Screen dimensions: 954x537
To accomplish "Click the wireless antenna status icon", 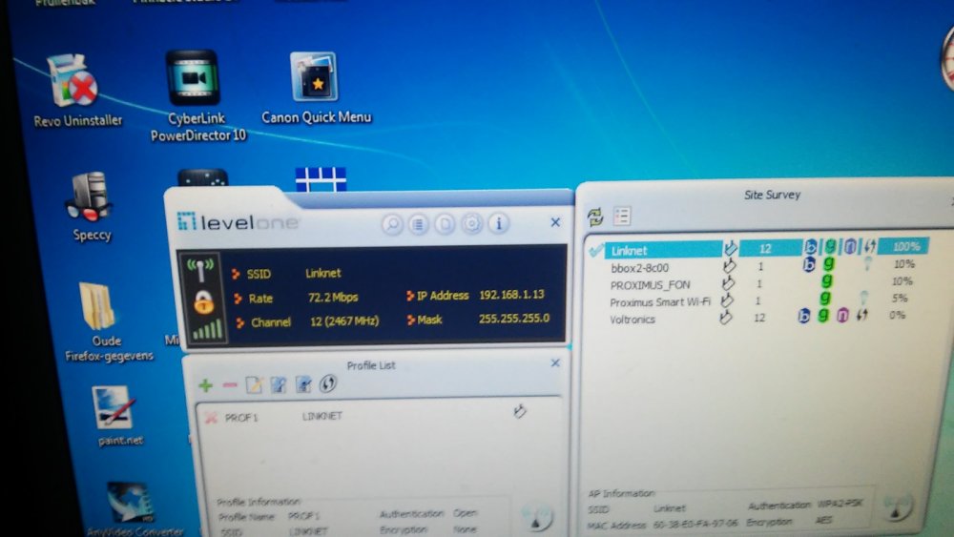I will point(200,270).
